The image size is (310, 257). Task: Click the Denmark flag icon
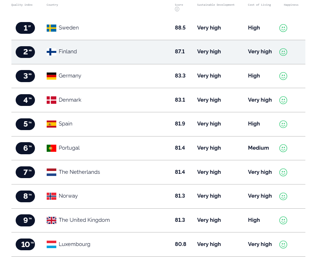(51, 100)
